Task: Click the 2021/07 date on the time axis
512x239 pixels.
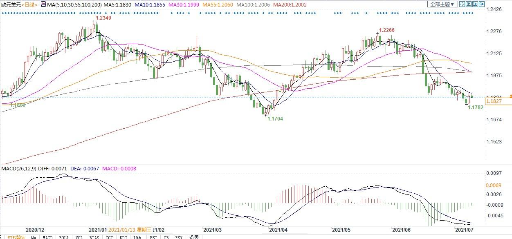Action: pos(465,230)
